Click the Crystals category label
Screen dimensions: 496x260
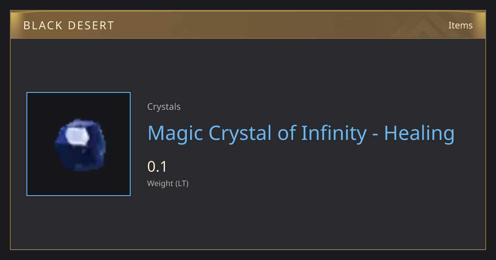pos(164,107)
